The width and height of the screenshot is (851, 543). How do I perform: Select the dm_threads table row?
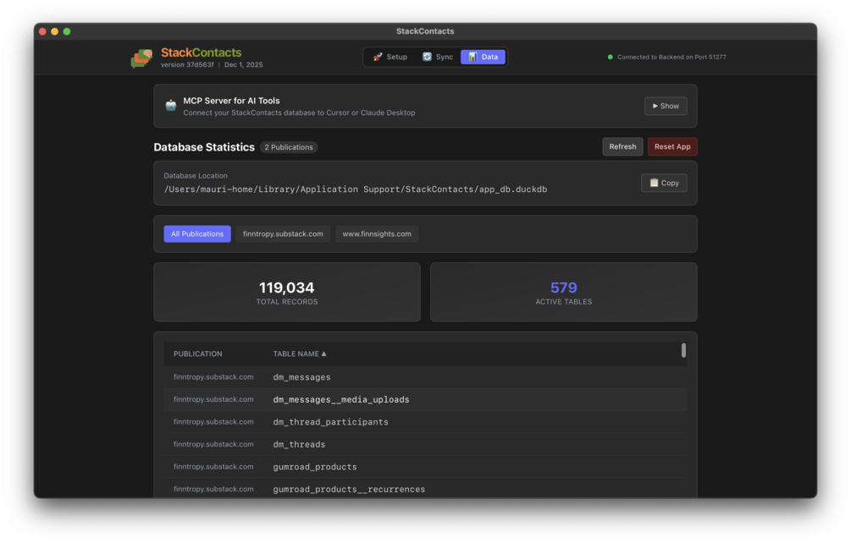pyautogui.click(x=425, y=444)
